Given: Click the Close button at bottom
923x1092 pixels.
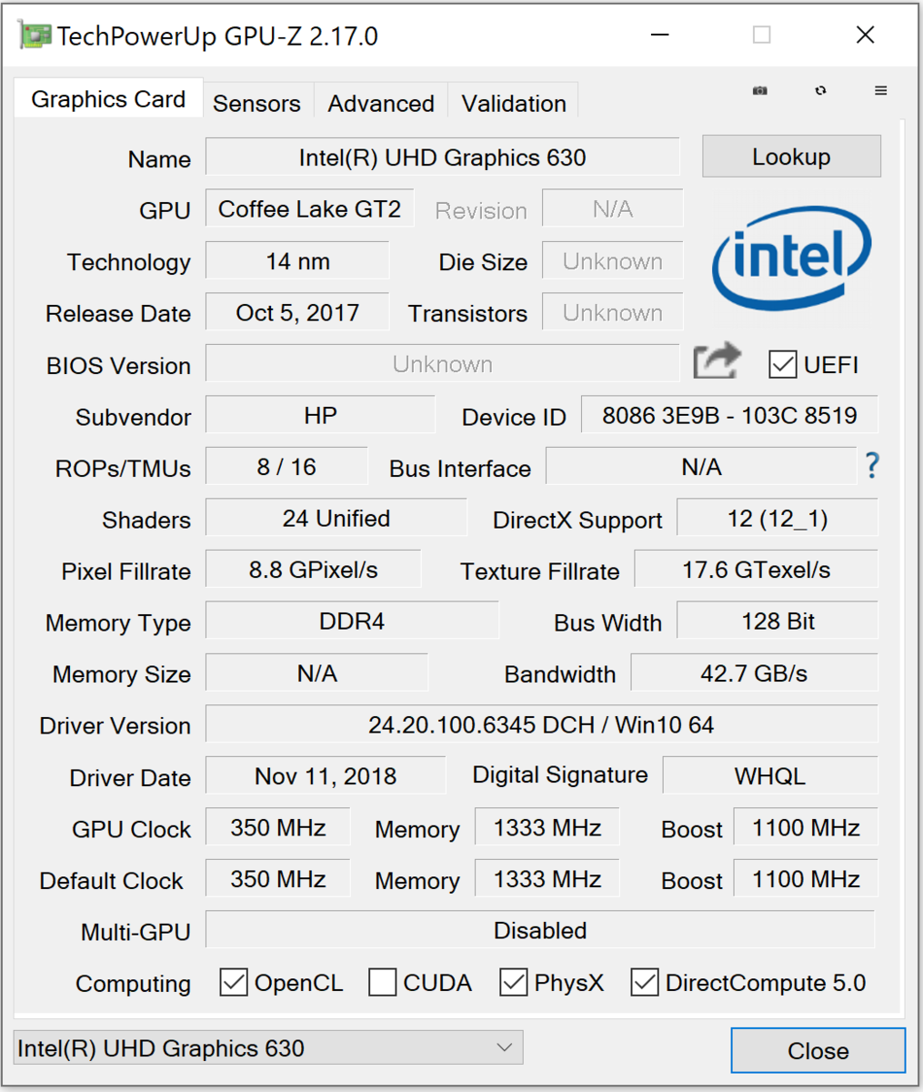Looking at the screenshot, I should click(818, 1050).
